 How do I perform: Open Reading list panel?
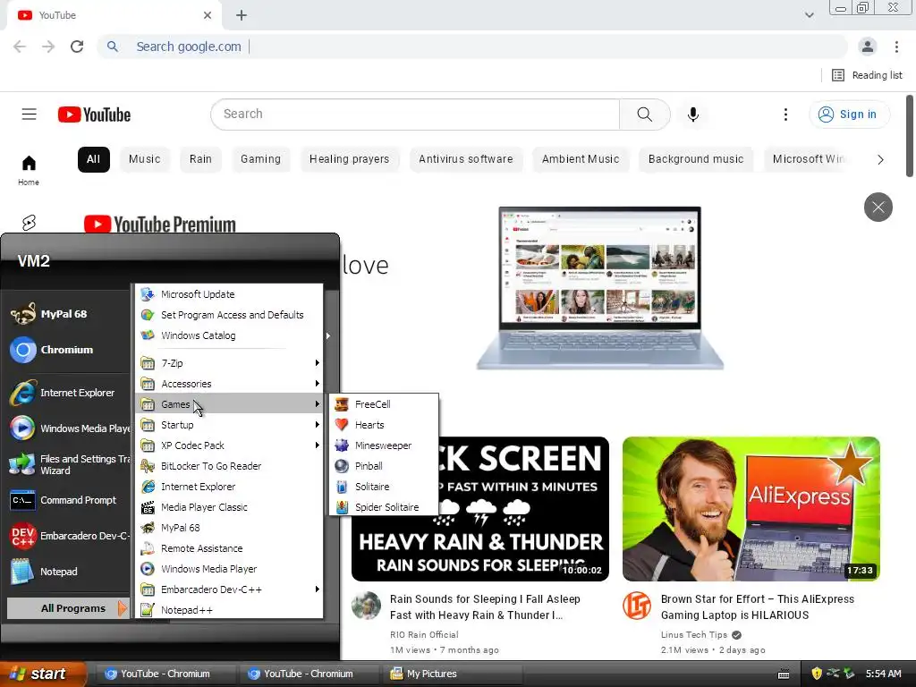[x=867, y=75]
